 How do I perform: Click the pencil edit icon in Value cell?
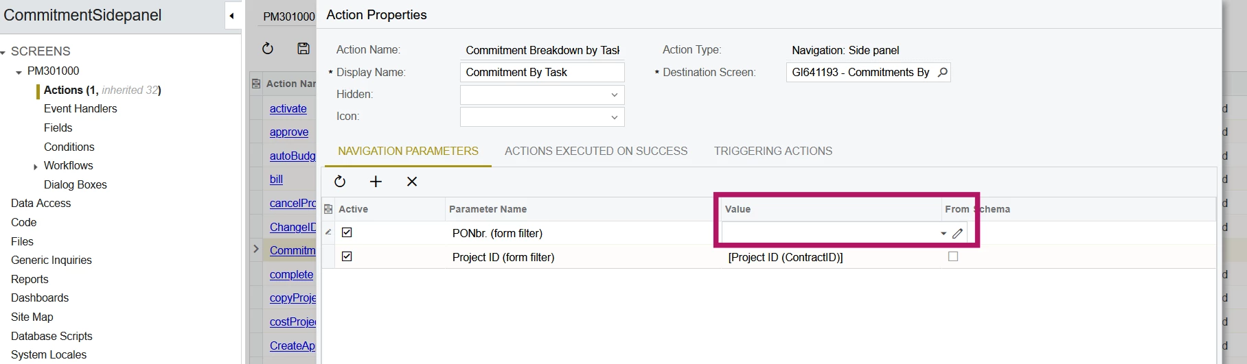(957, 234)
